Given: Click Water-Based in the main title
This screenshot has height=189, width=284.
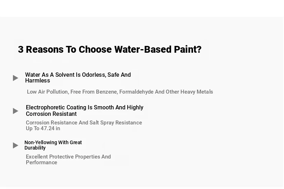Looking at the screenshot, I should 143,49.
